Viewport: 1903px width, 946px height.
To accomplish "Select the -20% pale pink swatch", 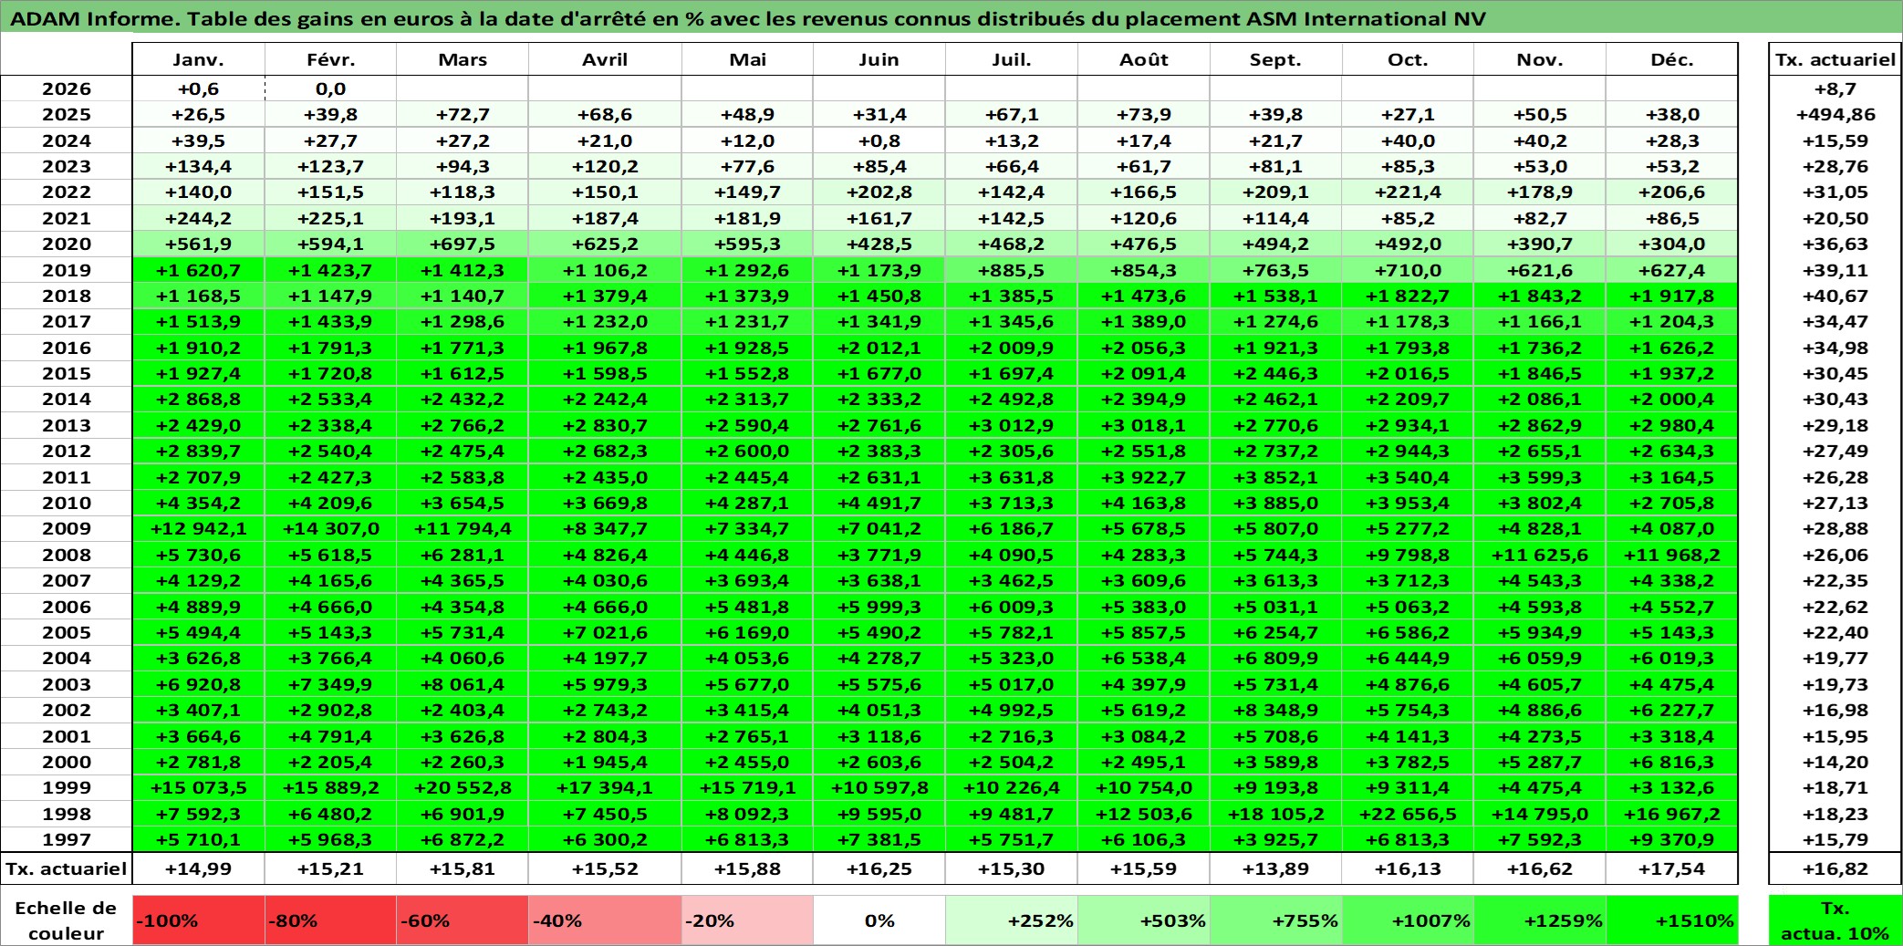I will pyautogui.click(x=747, y=920).
